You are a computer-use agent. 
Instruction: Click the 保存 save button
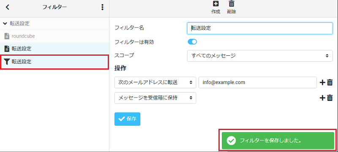(x=128, y=119)
